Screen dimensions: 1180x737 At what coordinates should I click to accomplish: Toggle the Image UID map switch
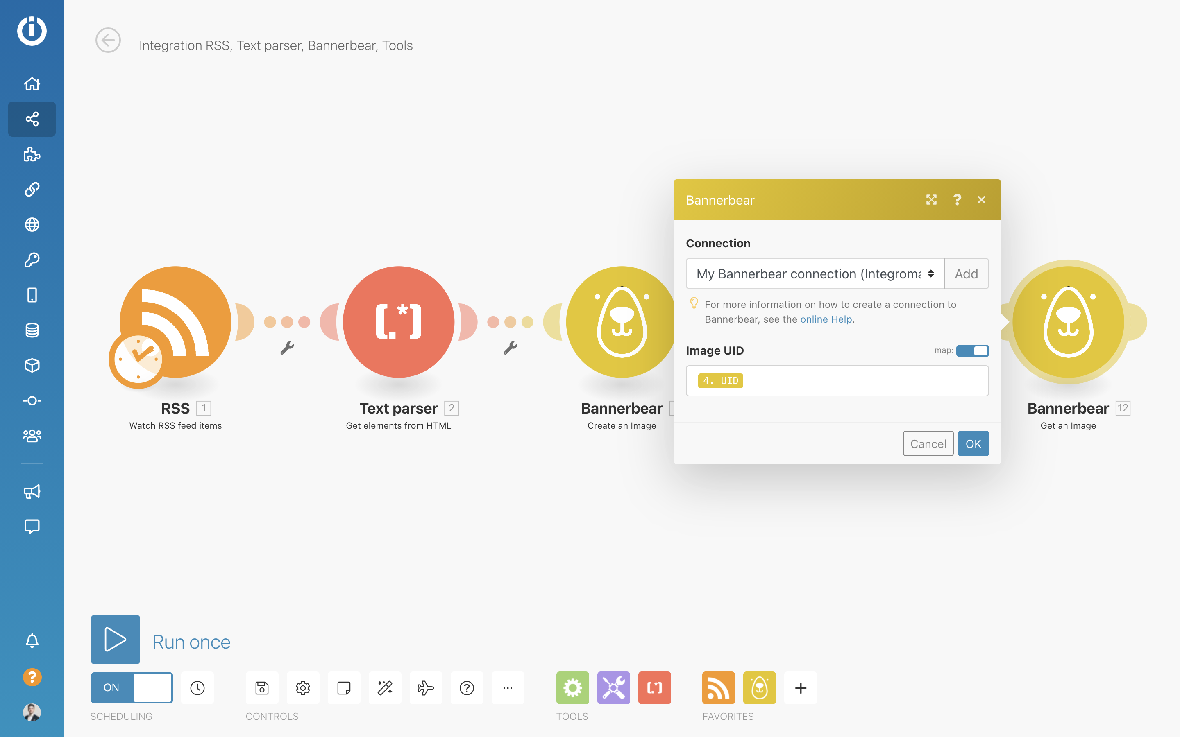click(972, 350)
